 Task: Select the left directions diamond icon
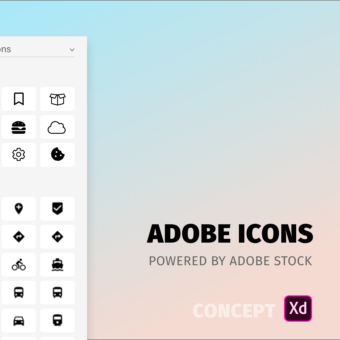[19, 237]
